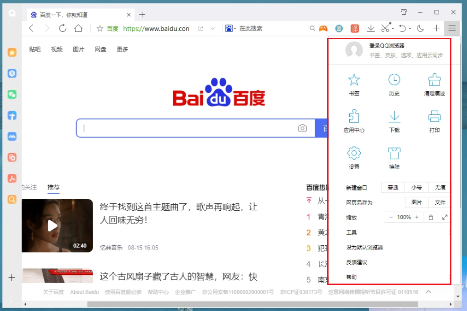Open the PDF tool sidebar icon
The image size is (467, 311).
click(12, 179)
